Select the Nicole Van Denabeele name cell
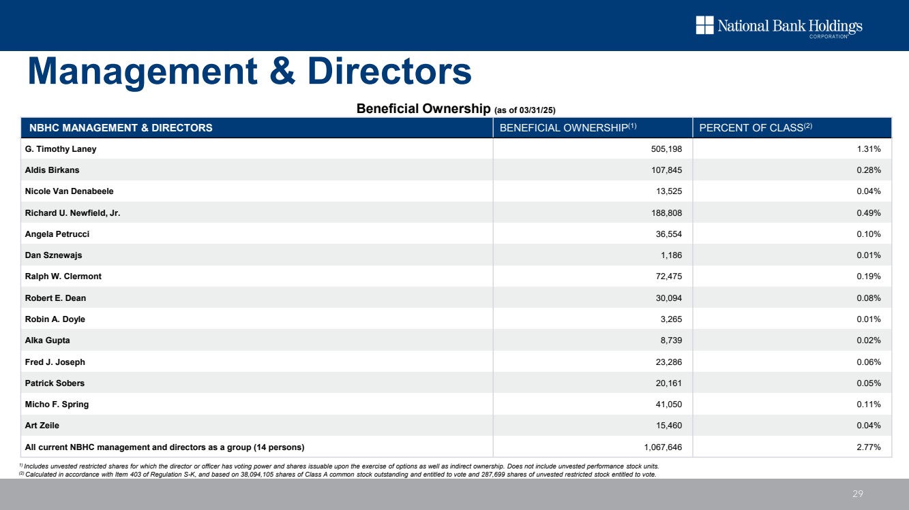The height and width of the screenshot is (510, 909). click(69, 191)
